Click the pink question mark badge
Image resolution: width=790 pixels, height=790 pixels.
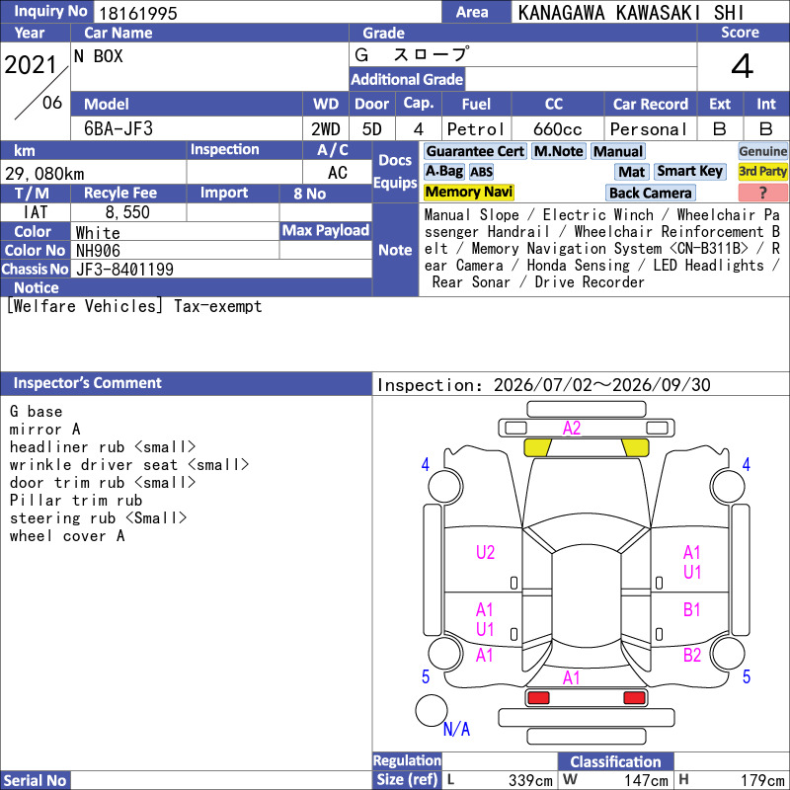762,193
